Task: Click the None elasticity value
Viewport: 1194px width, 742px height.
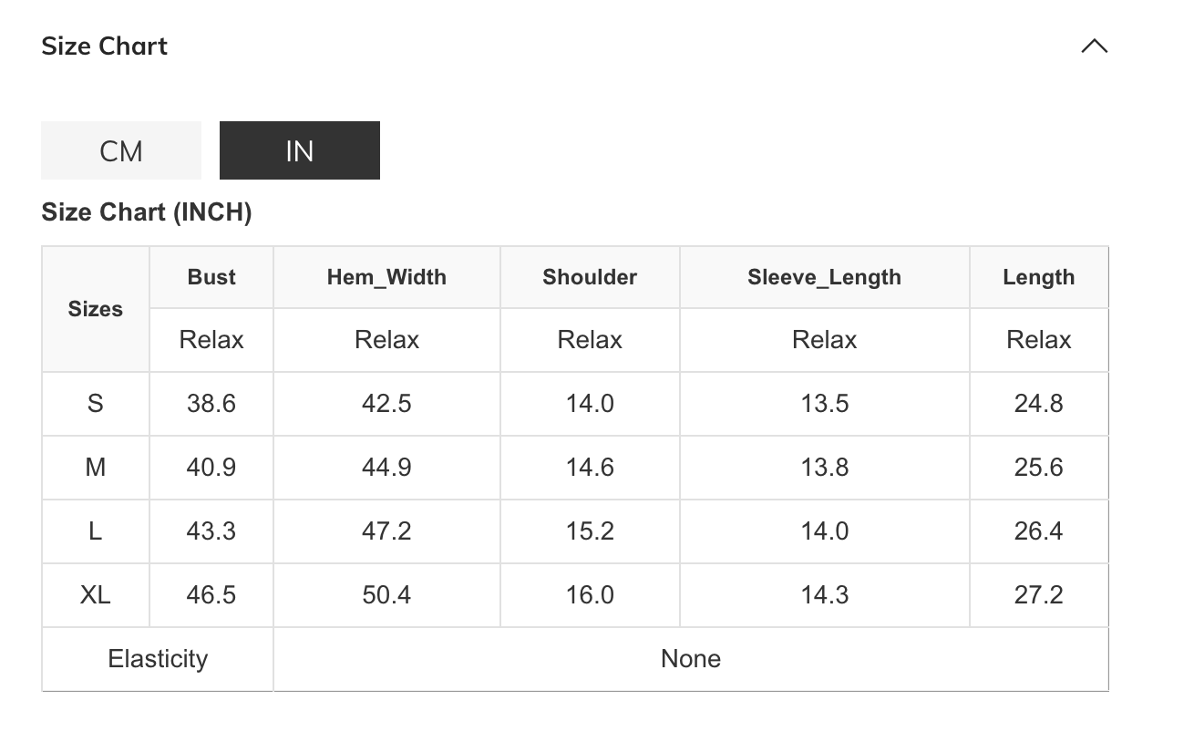Action: tap(691, 659)
